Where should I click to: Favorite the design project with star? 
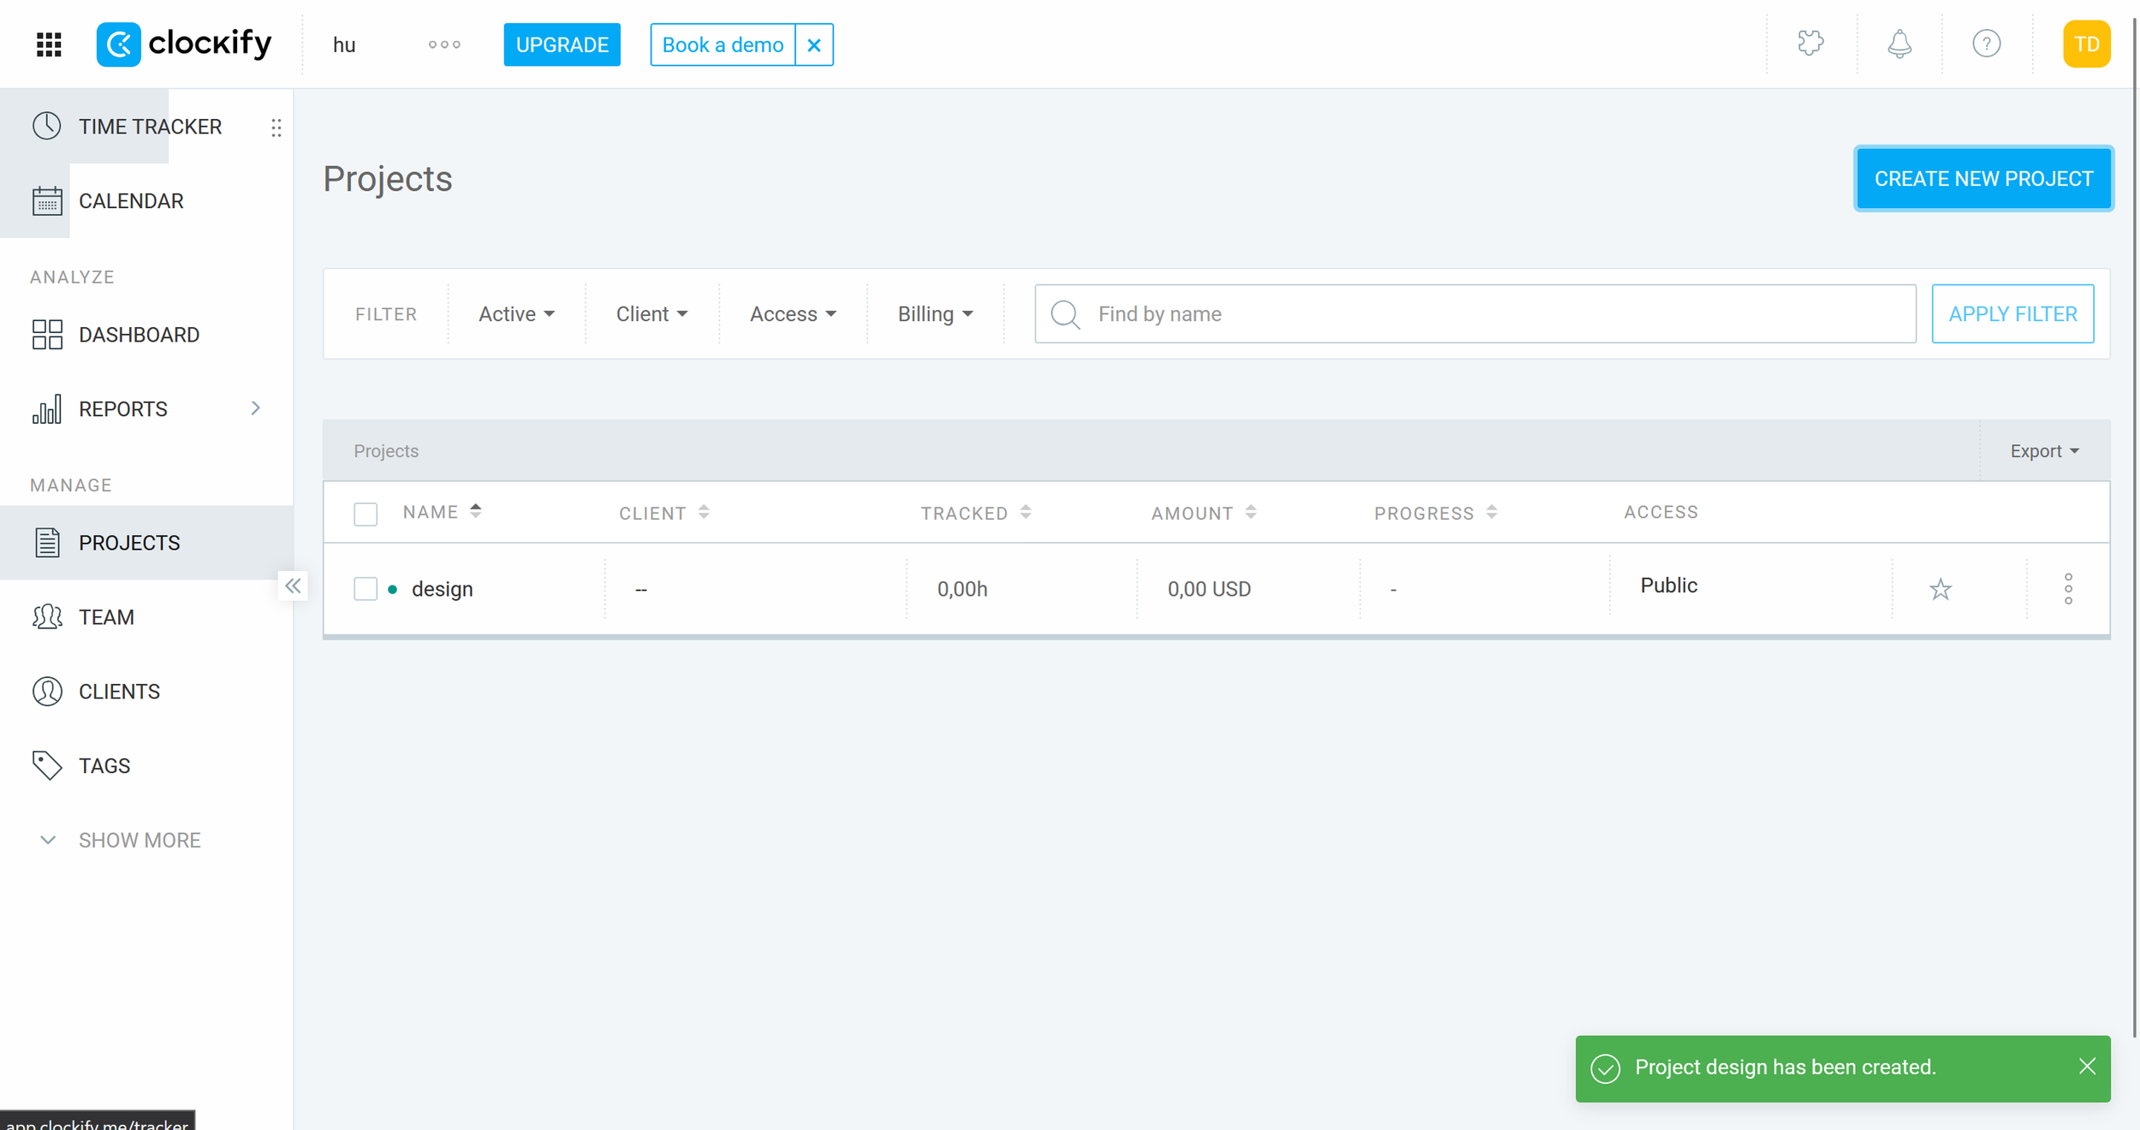(1940, 589)
